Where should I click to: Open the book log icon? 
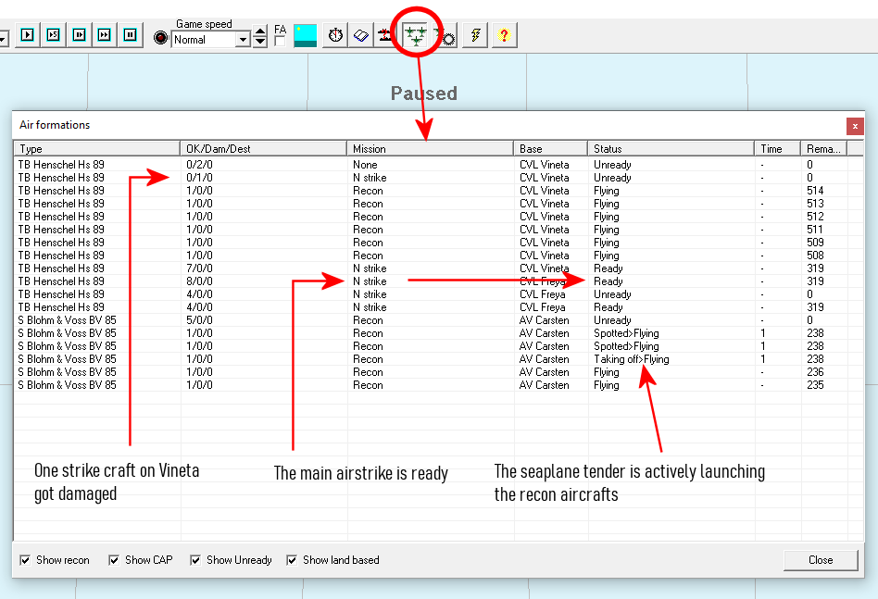pyautogui.click(x=361, y=36)
